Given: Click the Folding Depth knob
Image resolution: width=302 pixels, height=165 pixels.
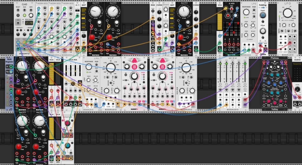Looking at the screenshot, I should [263, 15].
